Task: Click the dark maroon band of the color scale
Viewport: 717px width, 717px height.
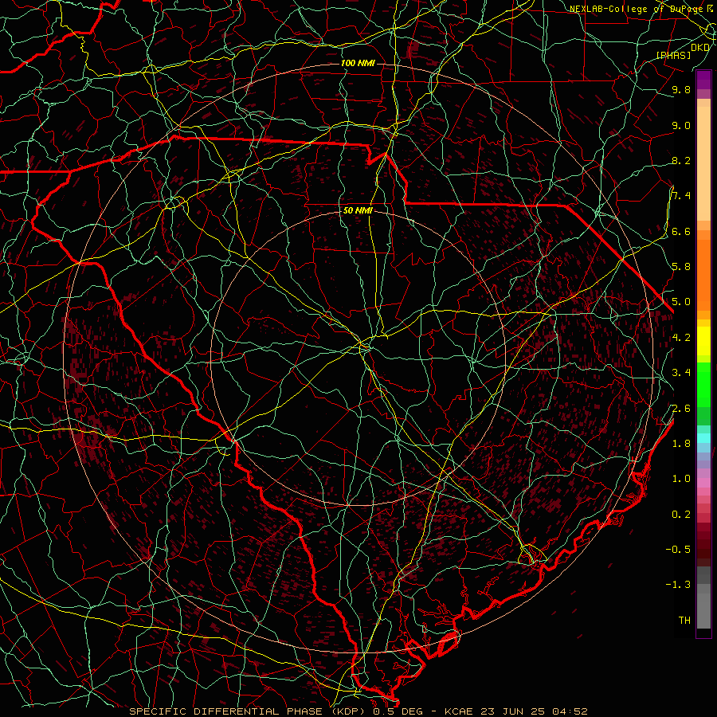Action: 703,544
